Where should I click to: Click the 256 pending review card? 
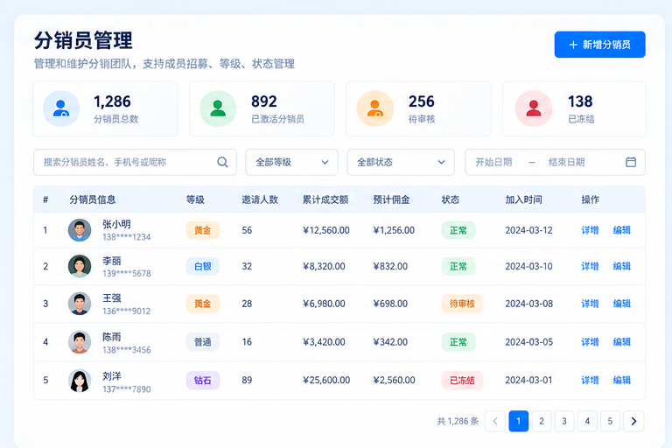click(418, 108)
